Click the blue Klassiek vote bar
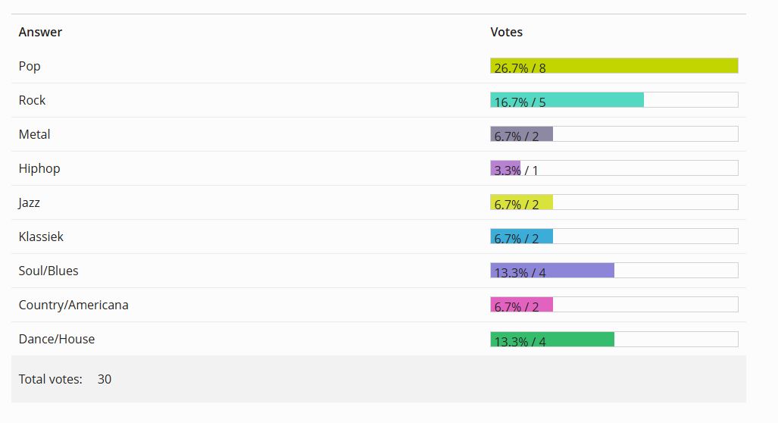The image size is (778, 423). 521,237
